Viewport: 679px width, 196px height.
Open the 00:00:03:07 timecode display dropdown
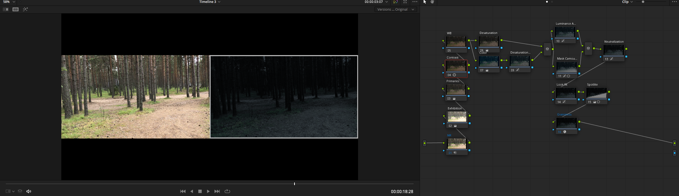[376, 2]
